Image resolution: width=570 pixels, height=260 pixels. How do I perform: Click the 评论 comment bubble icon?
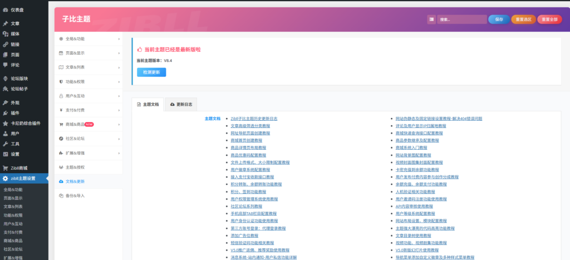point(5,65)
